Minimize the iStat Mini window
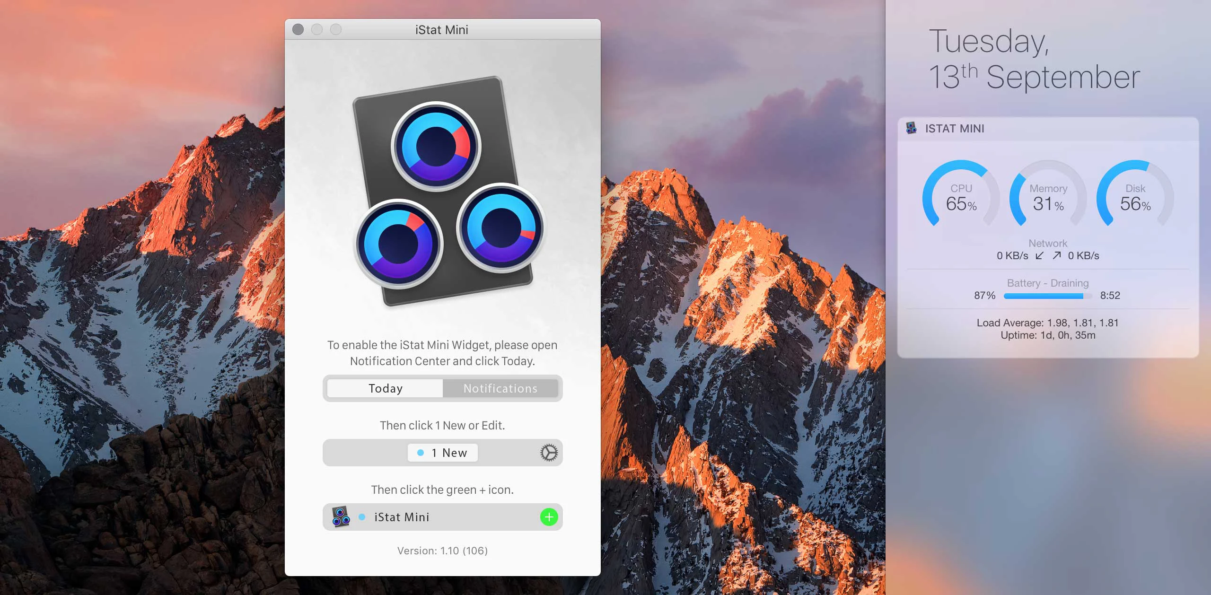This screenshot has width=1211, height=595. [x=317, y=30]
